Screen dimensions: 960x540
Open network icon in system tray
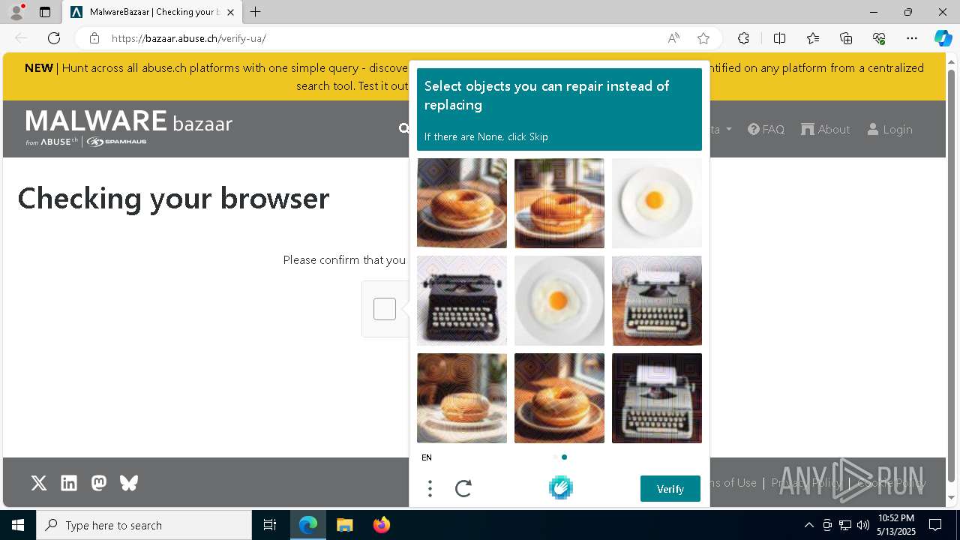pos(845,525)
